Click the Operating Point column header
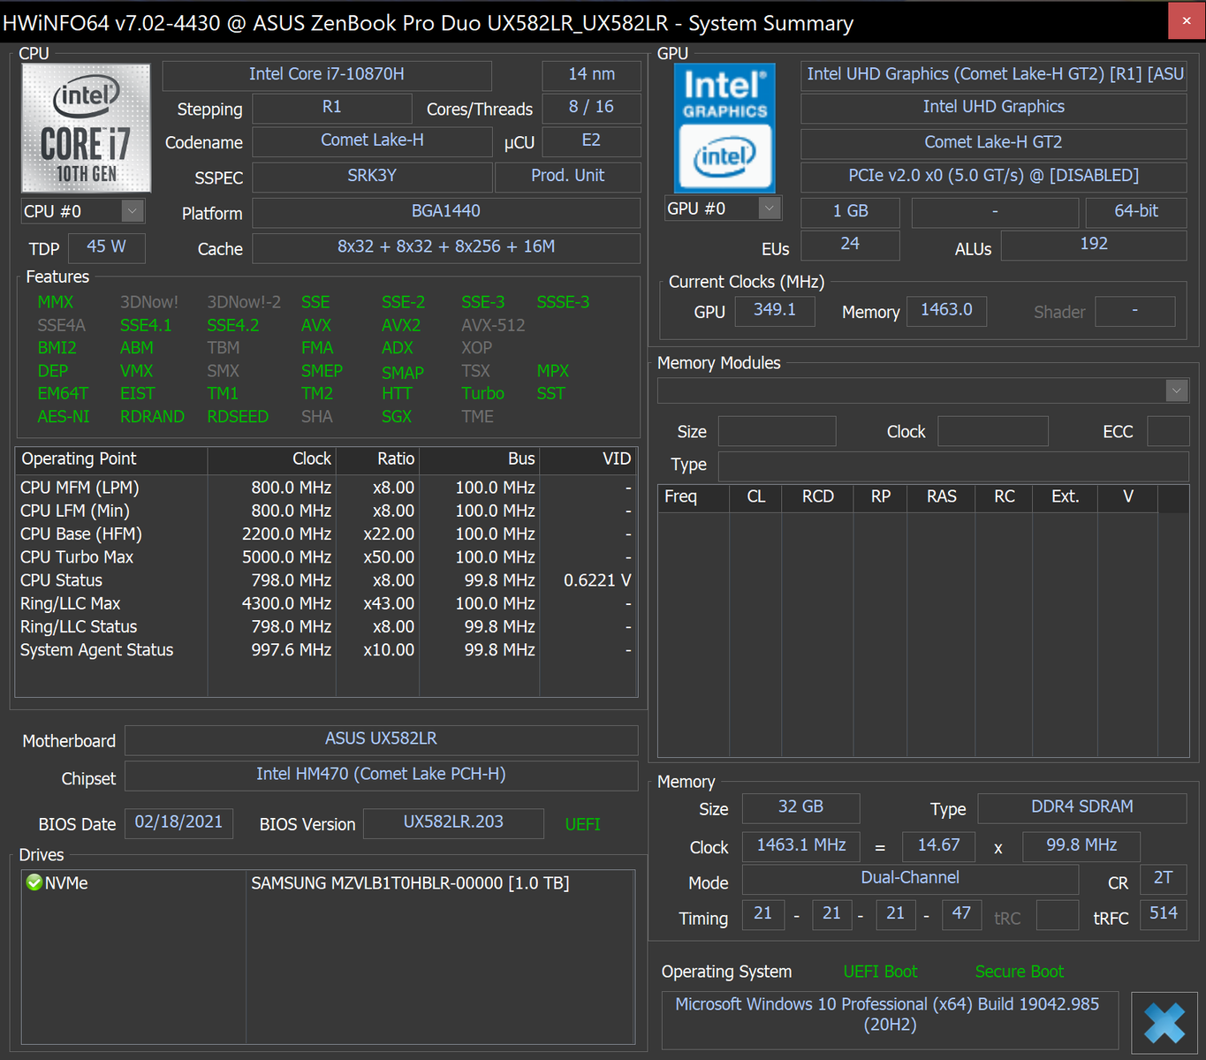Viewport: 1206px width, 1060px height. [x=111, y=459]
